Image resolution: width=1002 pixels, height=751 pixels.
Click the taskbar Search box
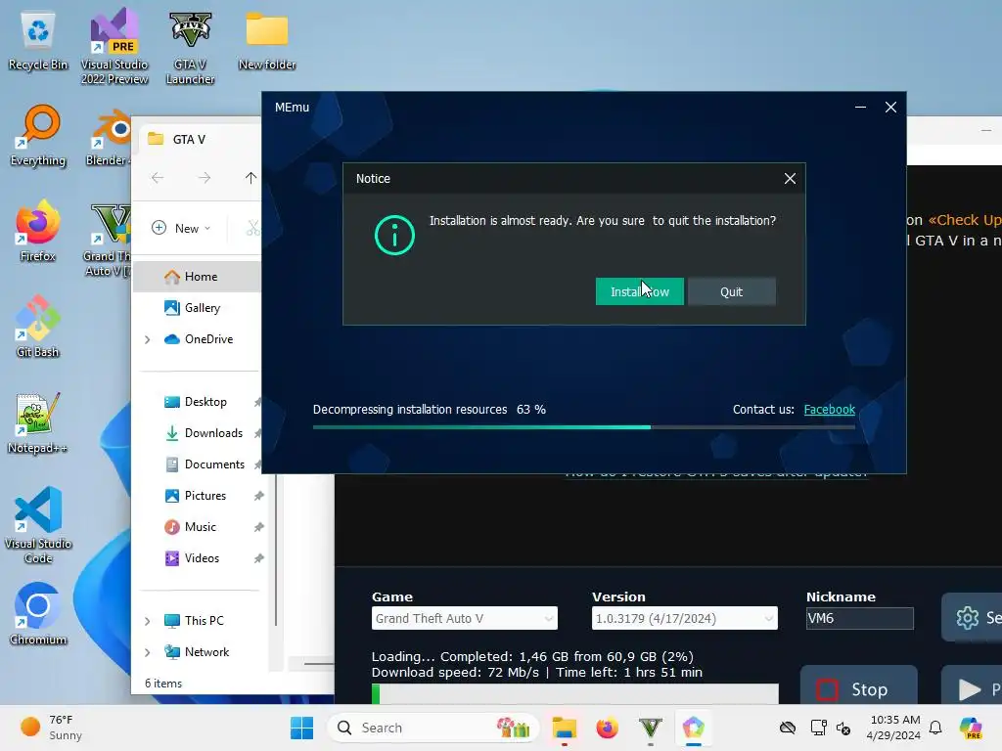[x=433, y=728]
